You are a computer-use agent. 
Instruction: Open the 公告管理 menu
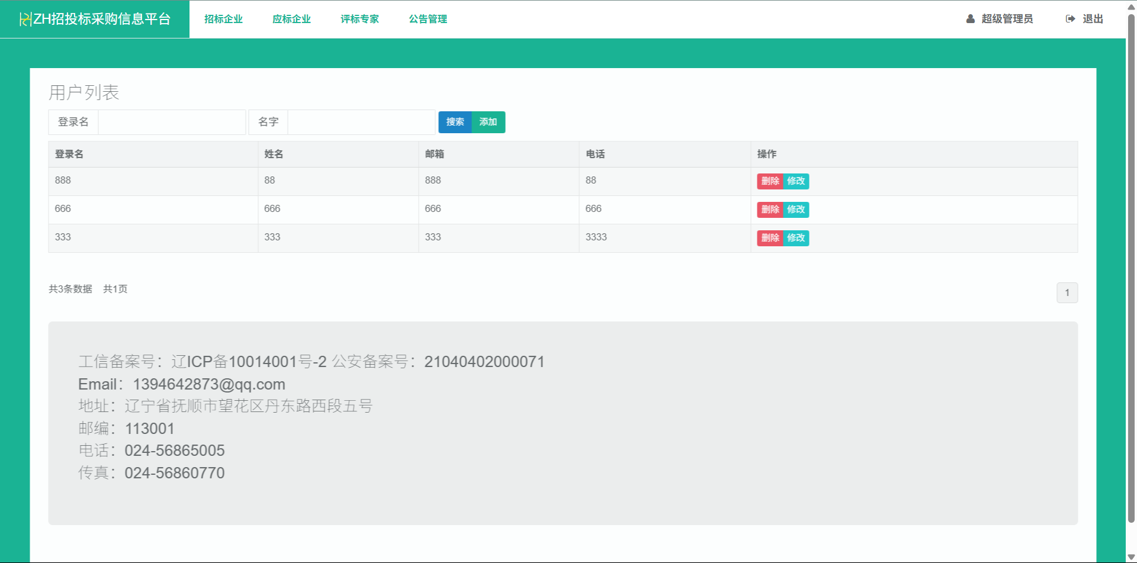[x=428, y=19]
